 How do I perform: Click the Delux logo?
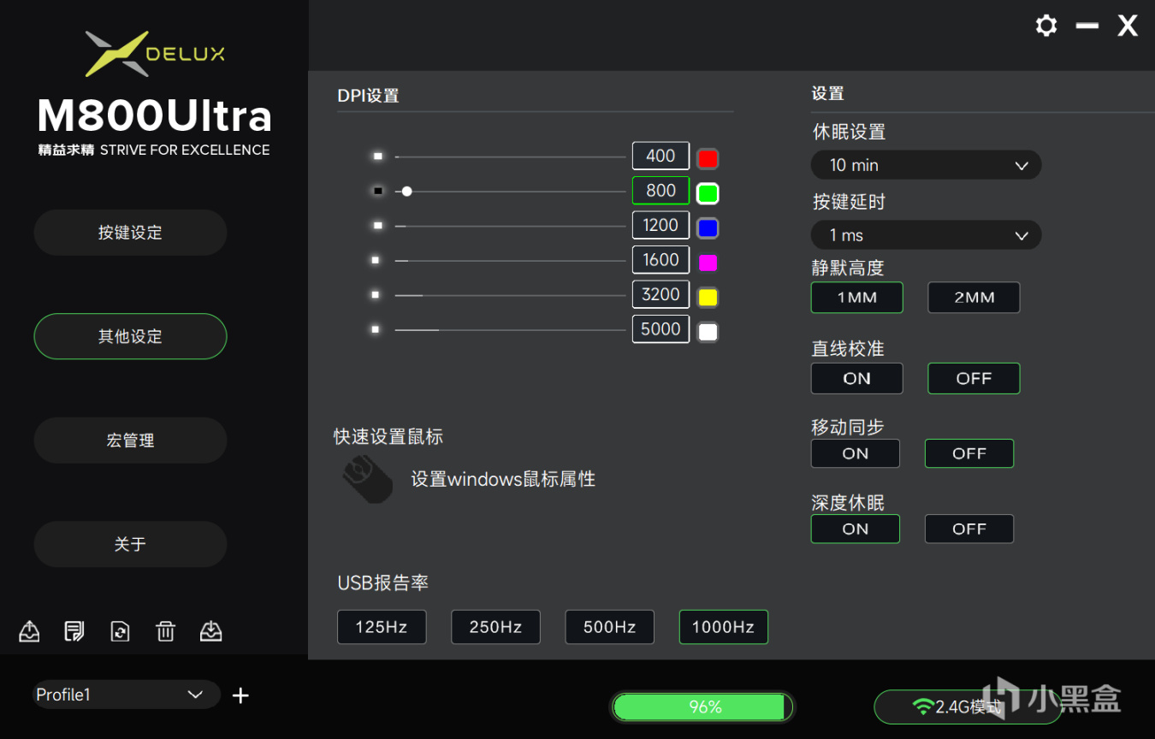point(155,54)
